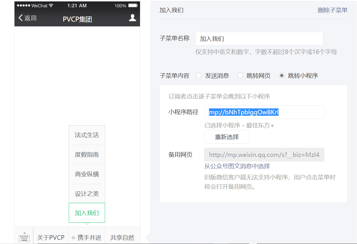Open the 携手并进 bottom menu
This screenshot has height=244, width=357.
pos(87,237)
